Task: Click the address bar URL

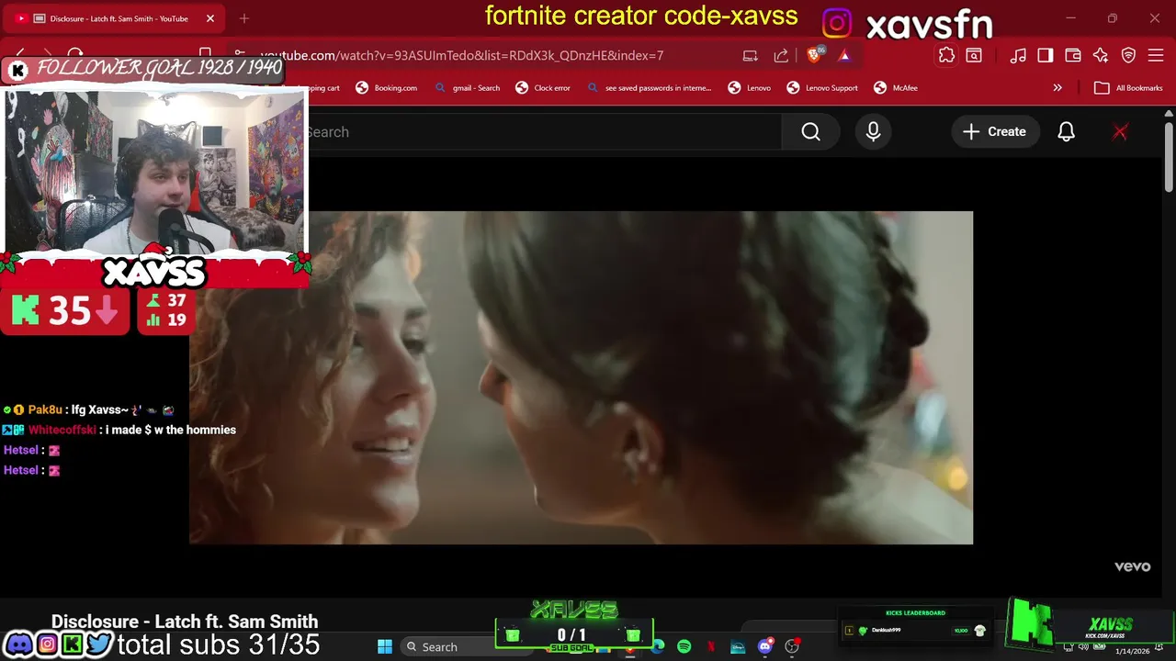Action: coord(461,55)
